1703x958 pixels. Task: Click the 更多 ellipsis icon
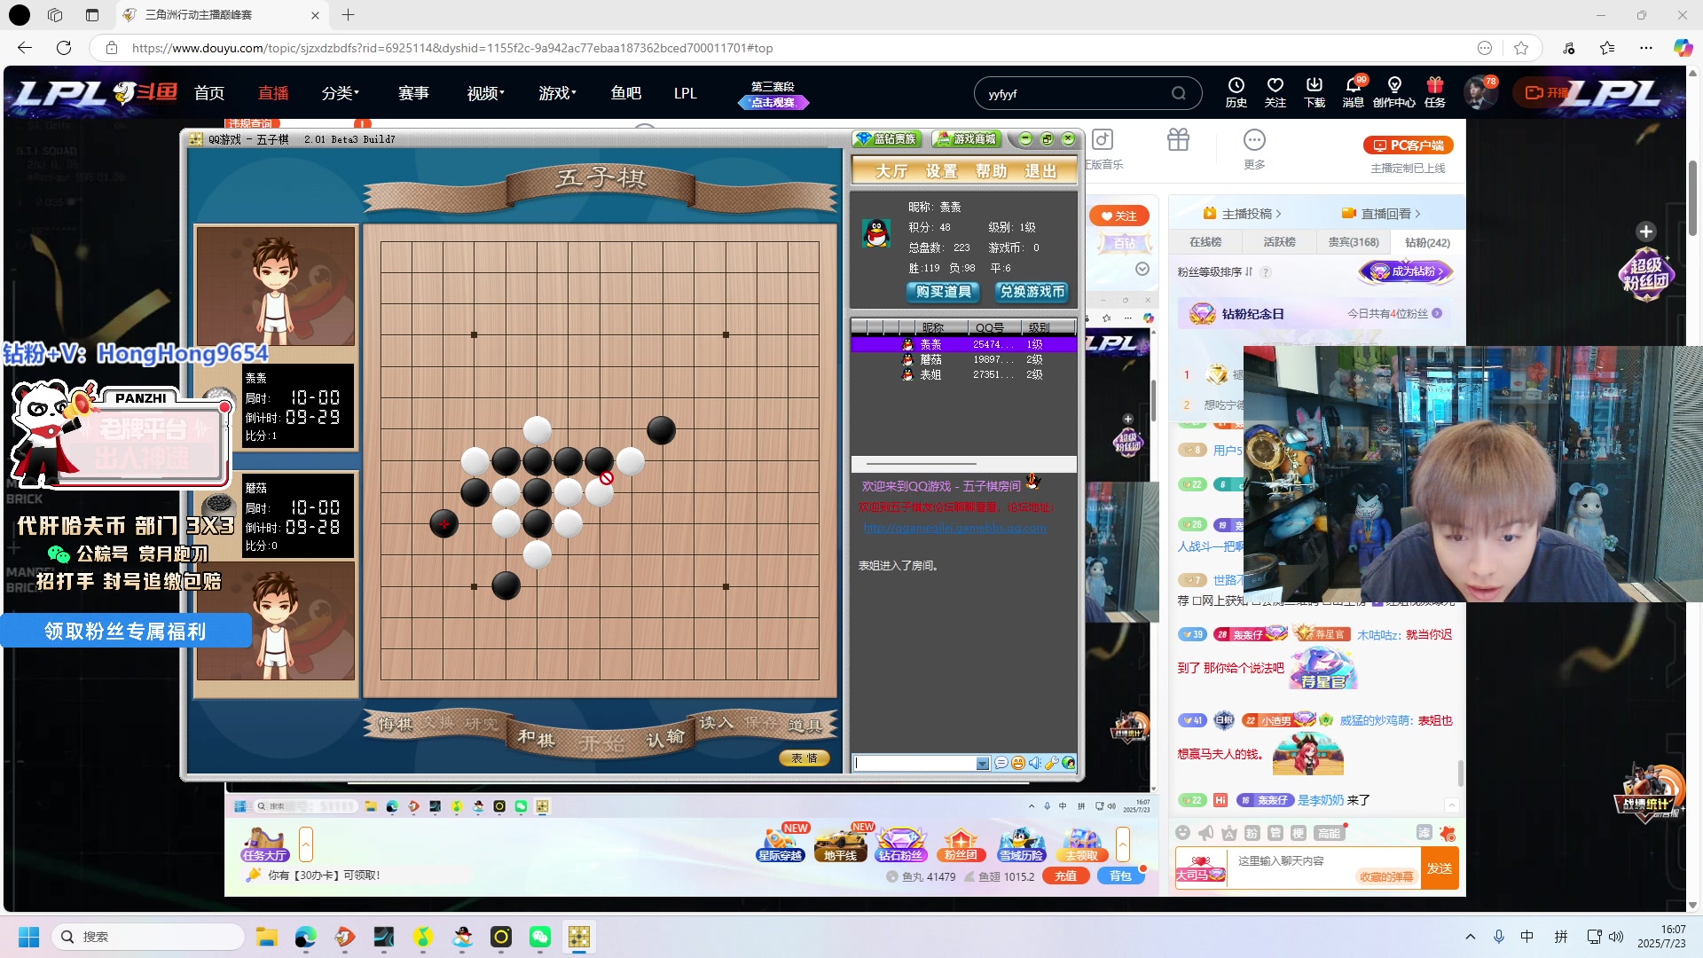pos(1254,139)
